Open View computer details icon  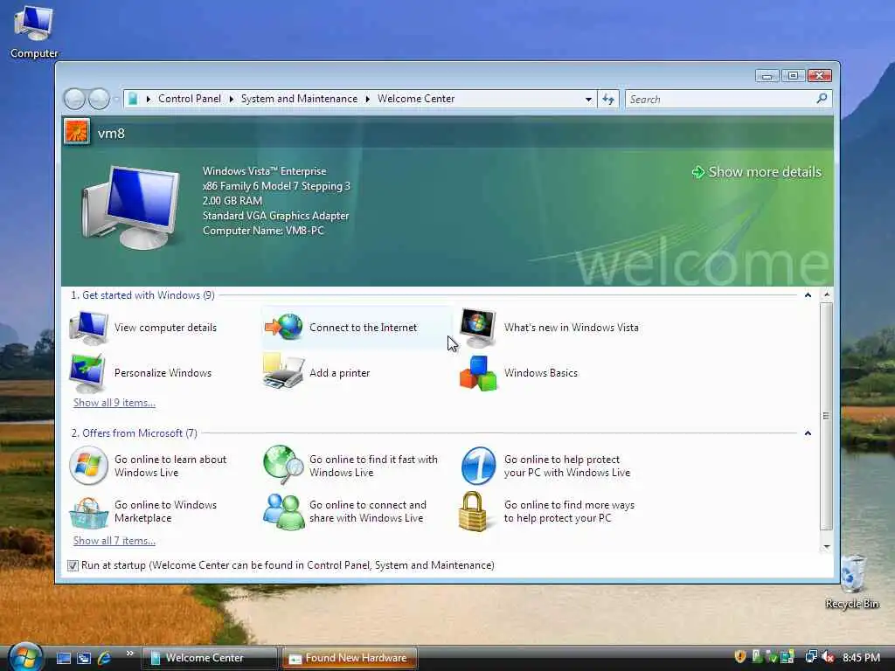(88, 328)
